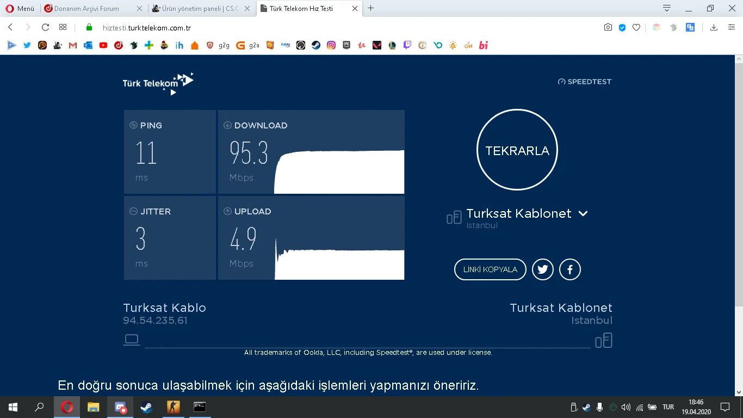Open the Gmail bookmark

72,45
